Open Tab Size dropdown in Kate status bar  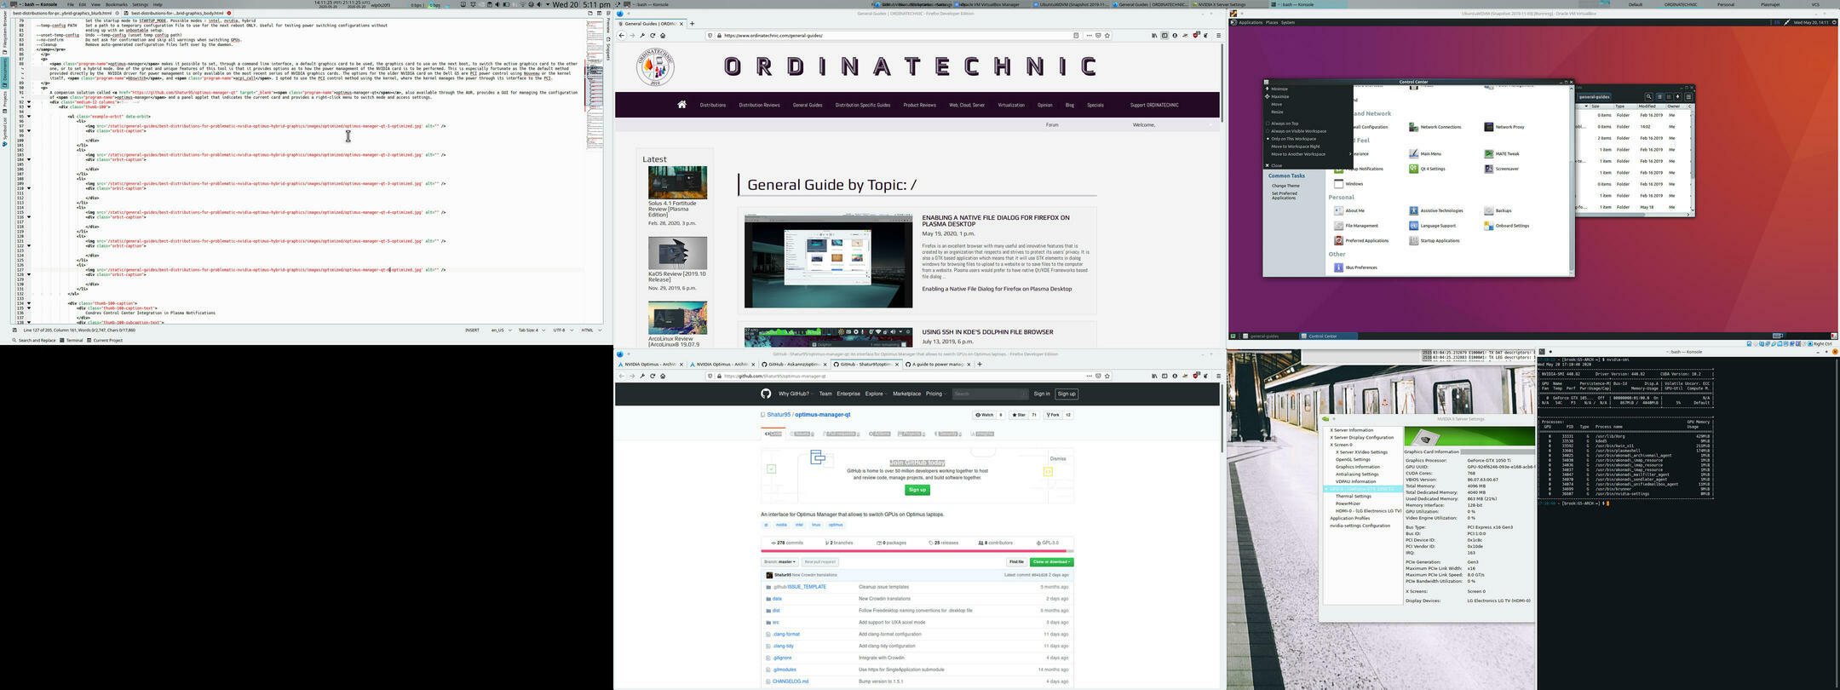click(532, 331)
